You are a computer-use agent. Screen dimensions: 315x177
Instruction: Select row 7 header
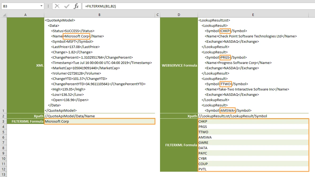tap(3, 143)
